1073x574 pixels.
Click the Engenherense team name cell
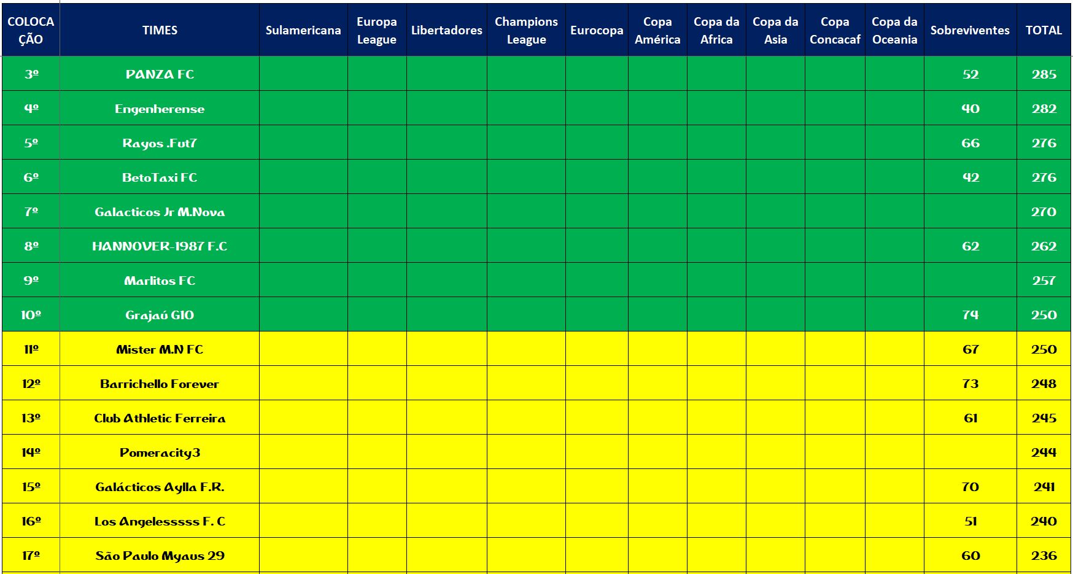[x=160, y=109]
